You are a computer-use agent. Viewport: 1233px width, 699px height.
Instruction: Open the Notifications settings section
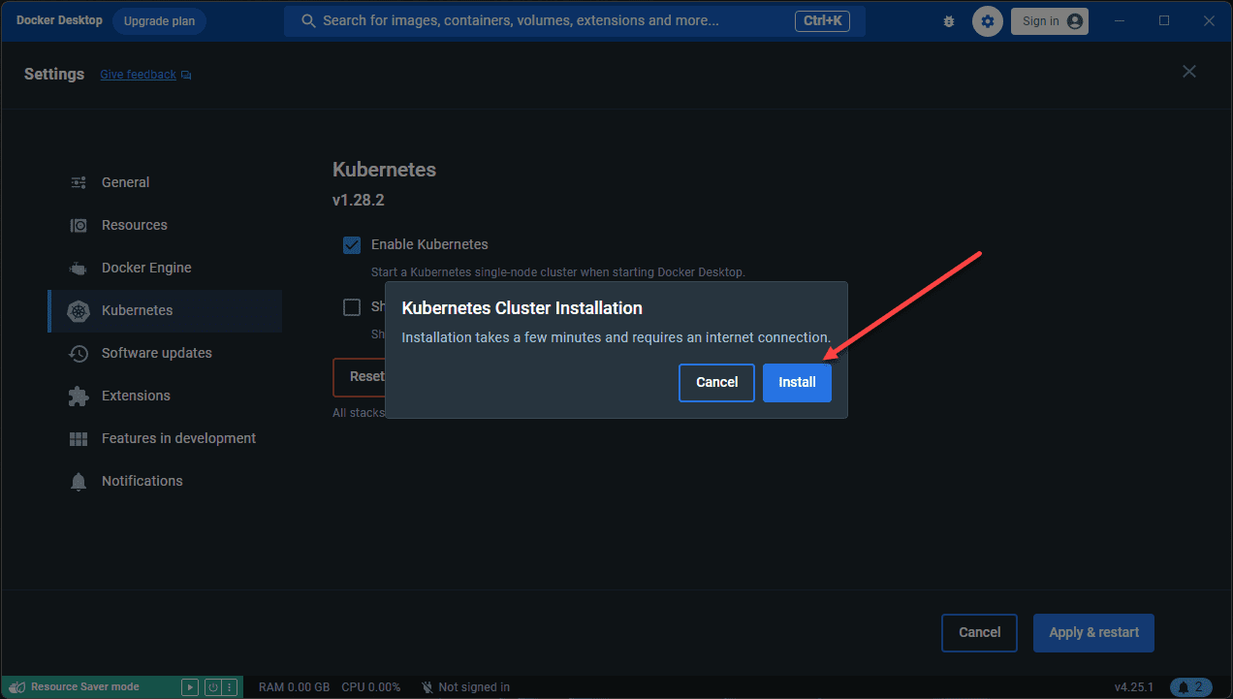(165, 481)
